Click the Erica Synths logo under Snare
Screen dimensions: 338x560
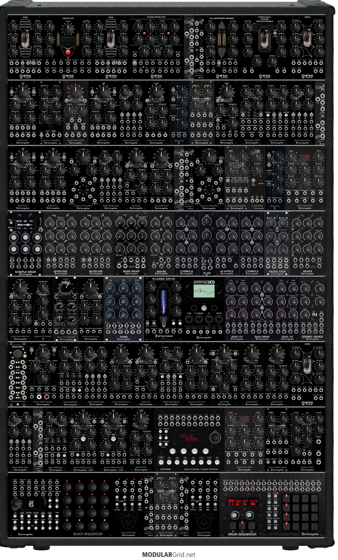[161, 273]
